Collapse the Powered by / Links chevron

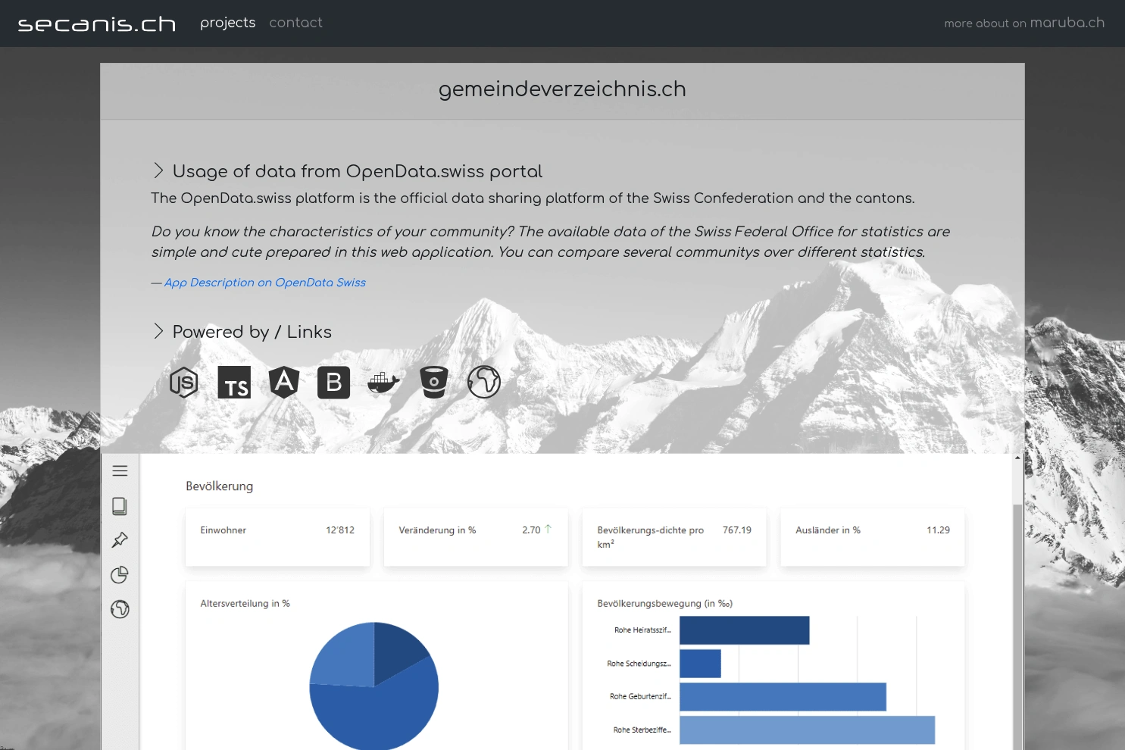pos(158,332)
